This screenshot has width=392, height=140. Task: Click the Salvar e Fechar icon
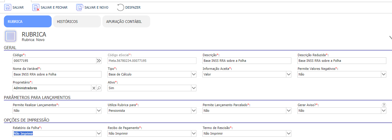coord(36,7)
